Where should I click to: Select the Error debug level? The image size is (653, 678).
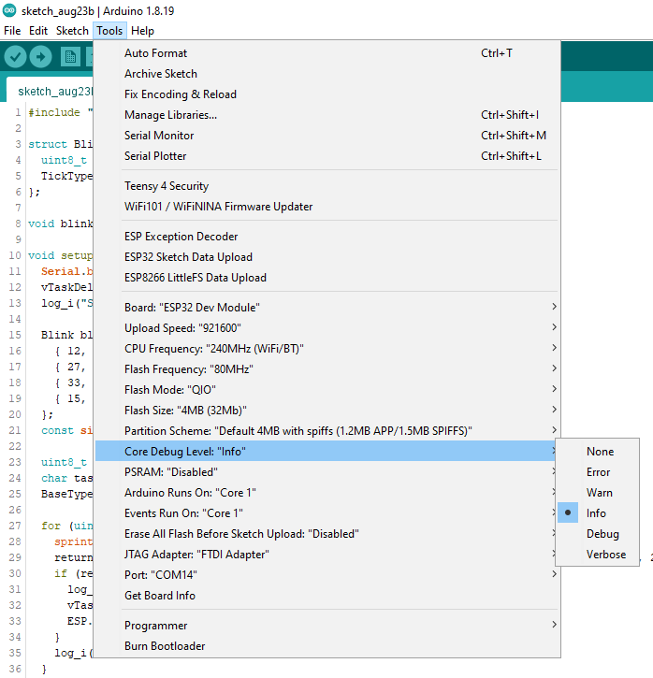pyautogui.click(x=597, y=472)
